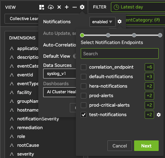Open the three-dots more options menu
This screenshot has width=165, height=158.
click(74, 7)
